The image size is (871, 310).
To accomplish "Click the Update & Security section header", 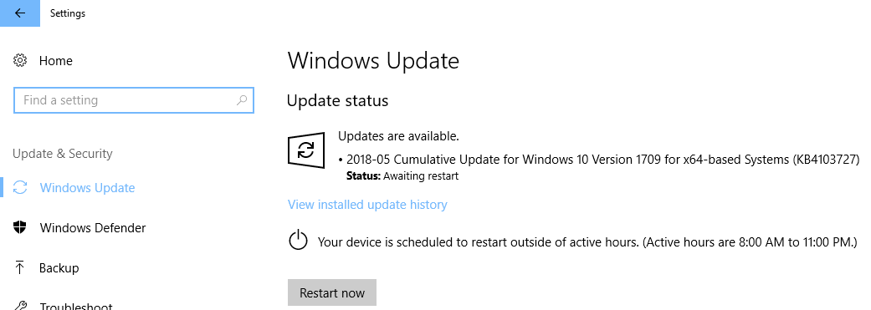I will 62,154.
